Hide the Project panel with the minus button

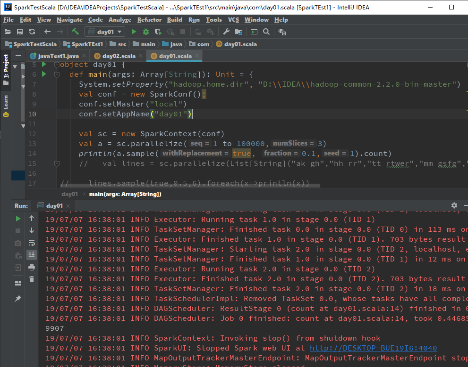[18, 56]
